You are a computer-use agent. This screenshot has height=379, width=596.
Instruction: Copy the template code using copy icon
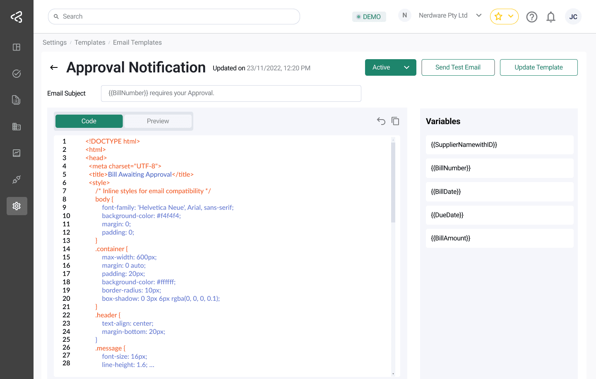pyautogui.click(x=395, y=121)
